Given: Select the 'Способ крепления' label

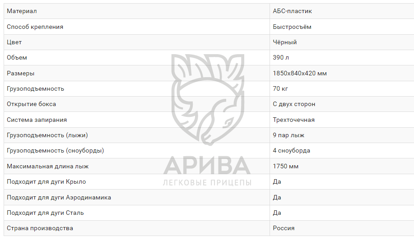Looking at the screenshot, I should (x=35, y=27).
